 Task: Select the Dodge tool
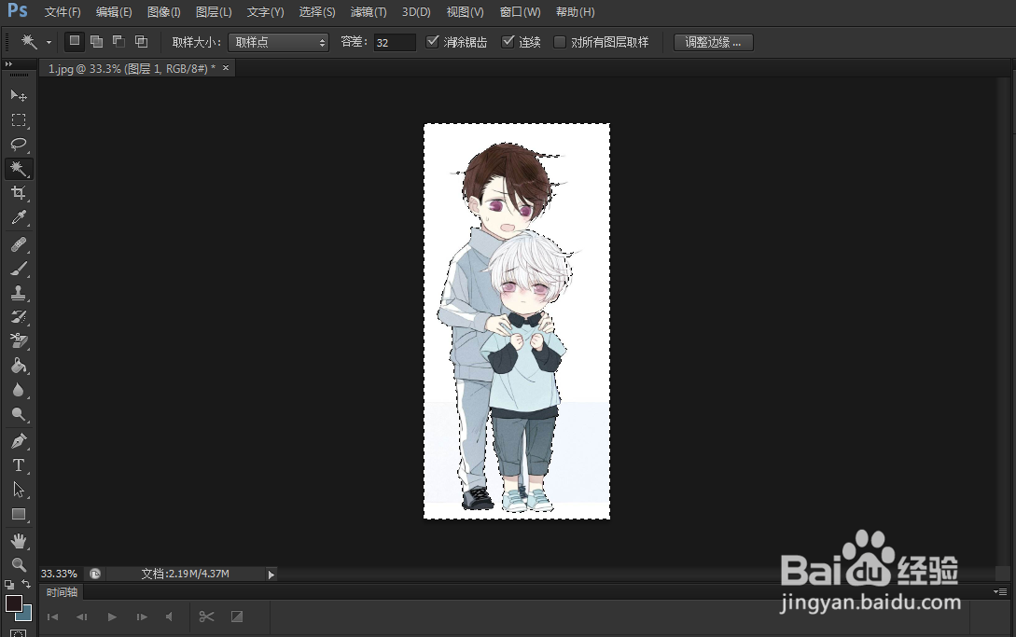[18, 415]
